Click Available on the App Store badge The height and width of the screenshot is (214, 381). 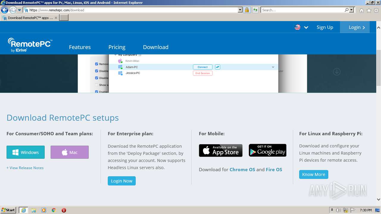(221, 150)
